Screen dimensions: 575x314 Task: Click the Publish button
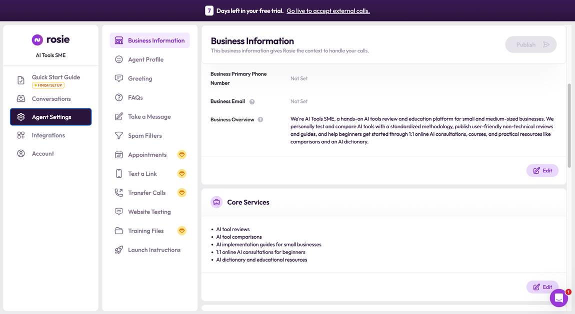(x=530, y=44)
